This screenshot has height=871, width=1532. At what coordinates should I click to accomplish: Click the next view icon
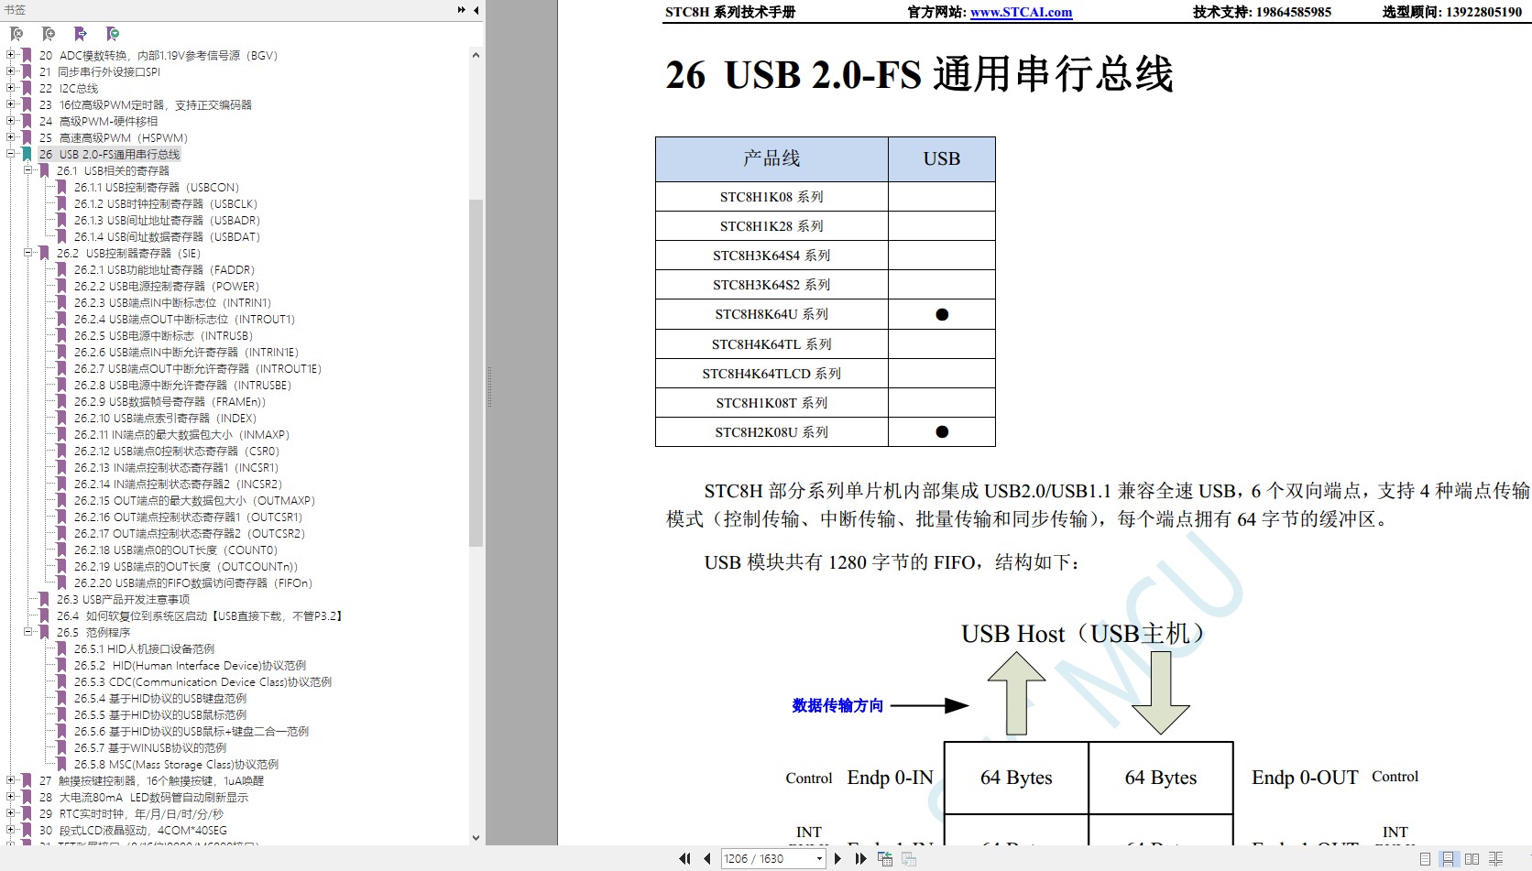click(909, 858)
